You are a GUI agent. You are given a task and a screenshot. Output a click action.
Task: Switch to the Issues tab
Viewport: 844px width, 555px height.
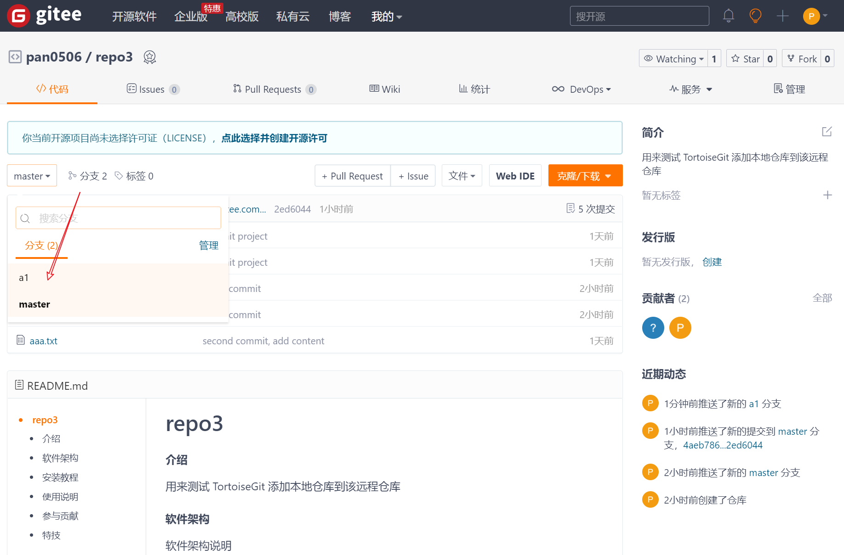pyautogui.click(x=152, y=89)
